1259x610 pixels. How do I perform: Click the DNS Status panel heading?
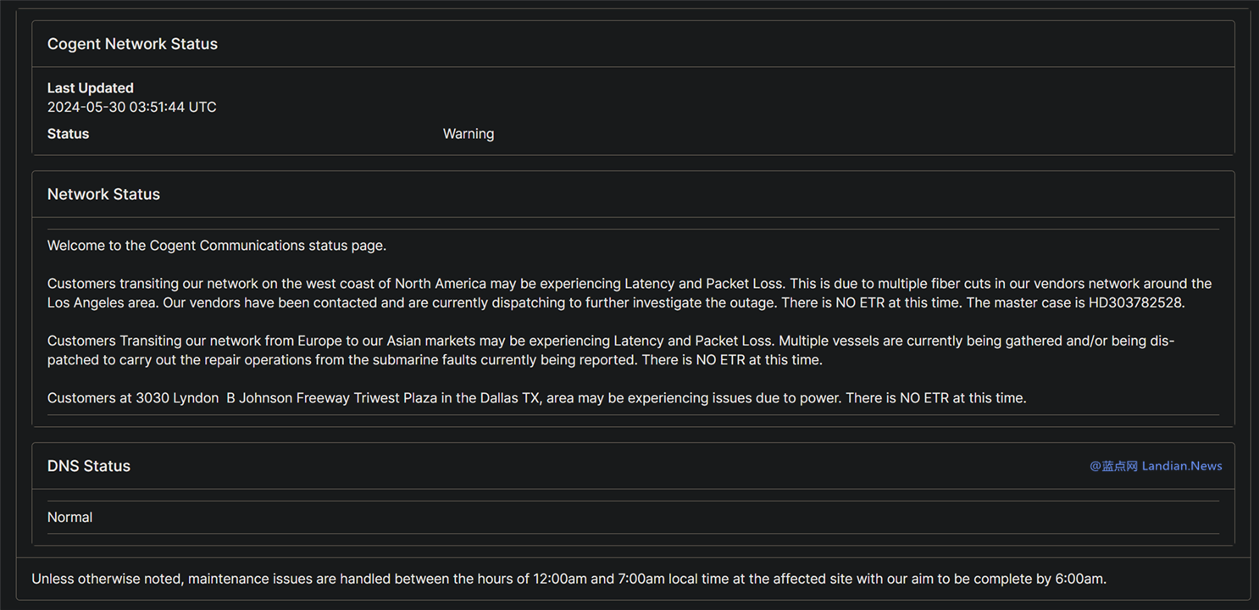click(x=89, y=466)
